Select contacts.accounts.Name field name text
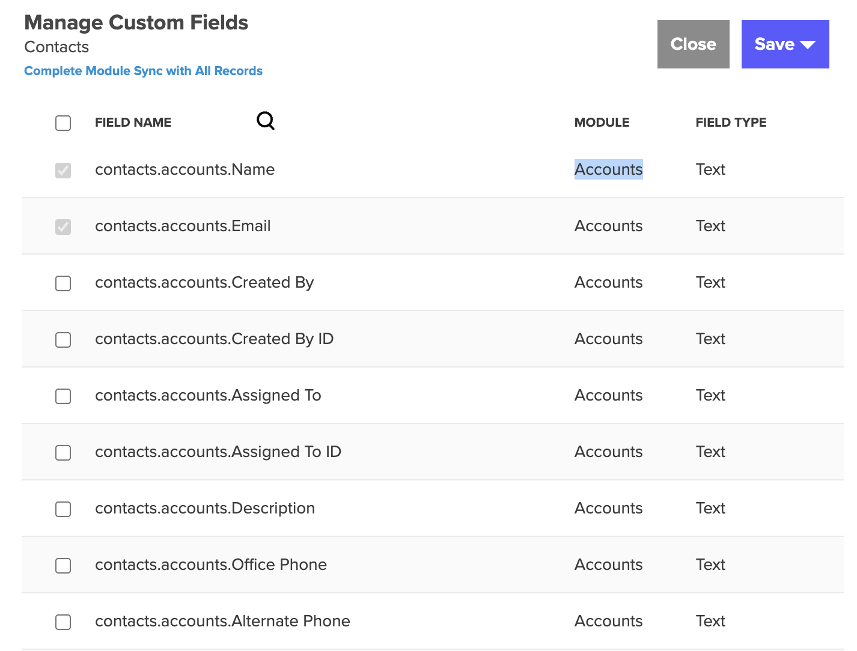Screen dimensions: 857x651 pos(185,169)
